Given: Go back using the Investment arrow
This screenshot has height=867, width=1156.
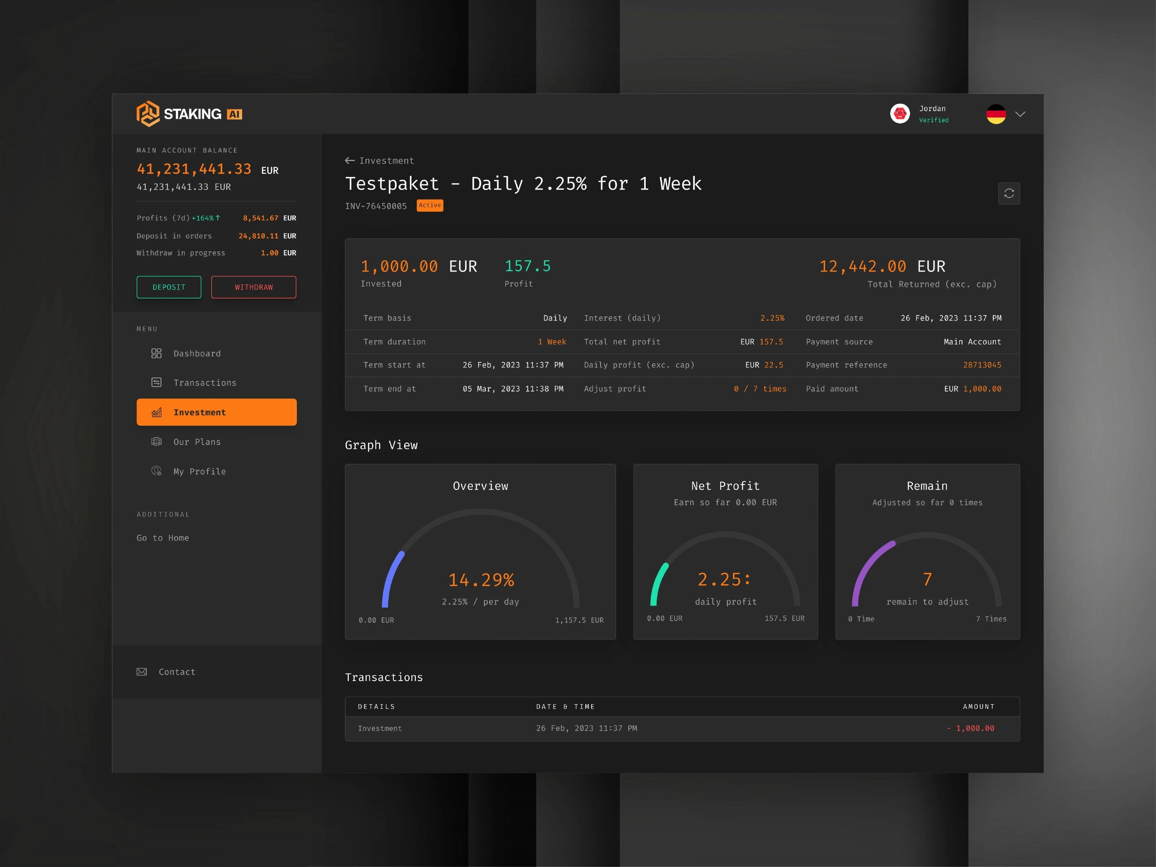Looking at the screenshot, I should pyautogui.click(x=350, y=160).
